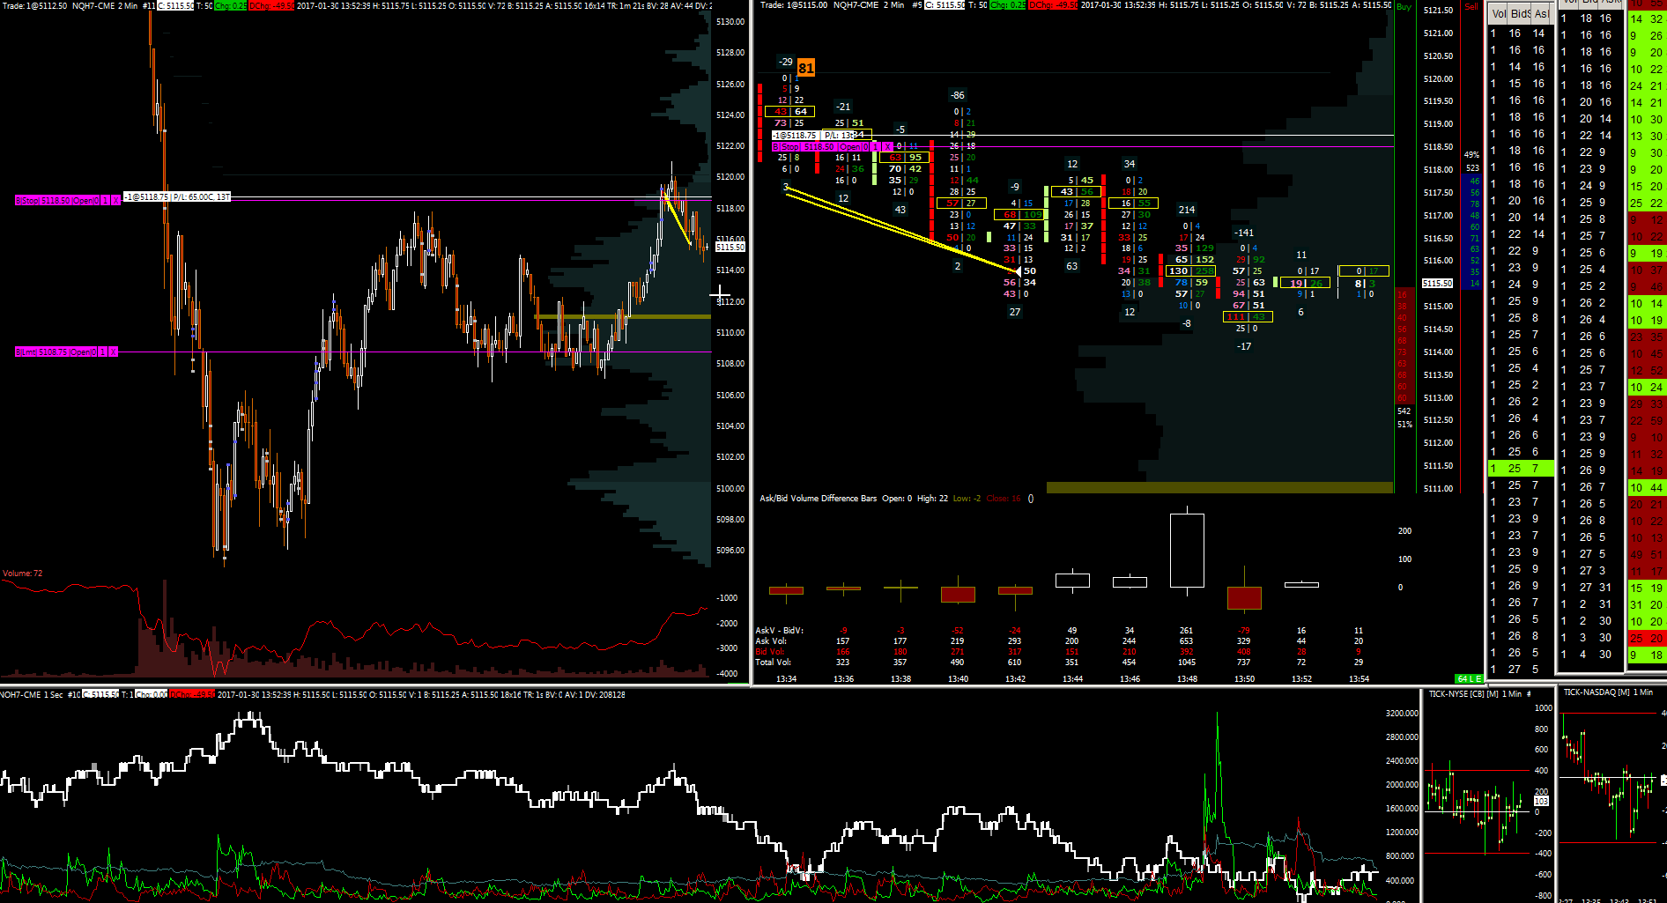Click the green Chg field on footprint chart header
Image resolution: width=1667 pixels, height=903 pixels.
coord(1008,5)
